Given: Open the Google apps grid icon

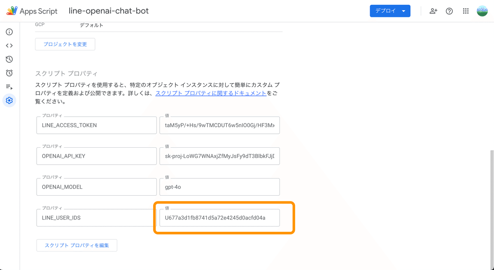Looking at the screenshot, I should (466, 11).
